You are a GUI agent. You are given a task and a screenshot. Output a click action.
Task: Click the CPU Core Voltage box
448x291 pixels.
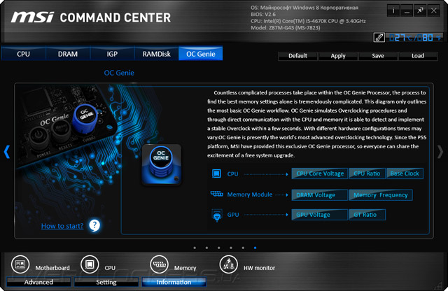320,173
